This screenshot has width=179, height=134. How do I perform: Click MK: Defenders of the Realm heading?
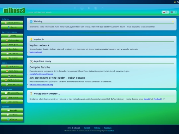coord(57,78)
